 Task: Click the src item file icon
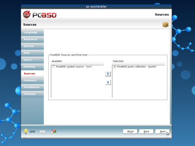coord(53,67)
